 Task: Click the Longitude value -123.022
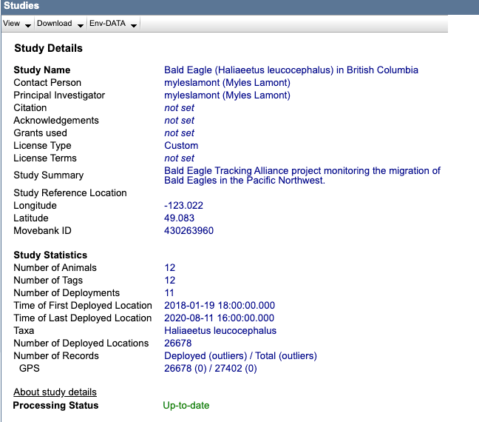tap(183, 206)
